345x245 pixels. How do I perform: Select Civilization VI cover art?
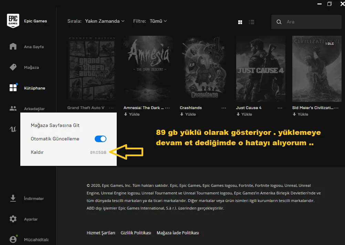(317, 69)
